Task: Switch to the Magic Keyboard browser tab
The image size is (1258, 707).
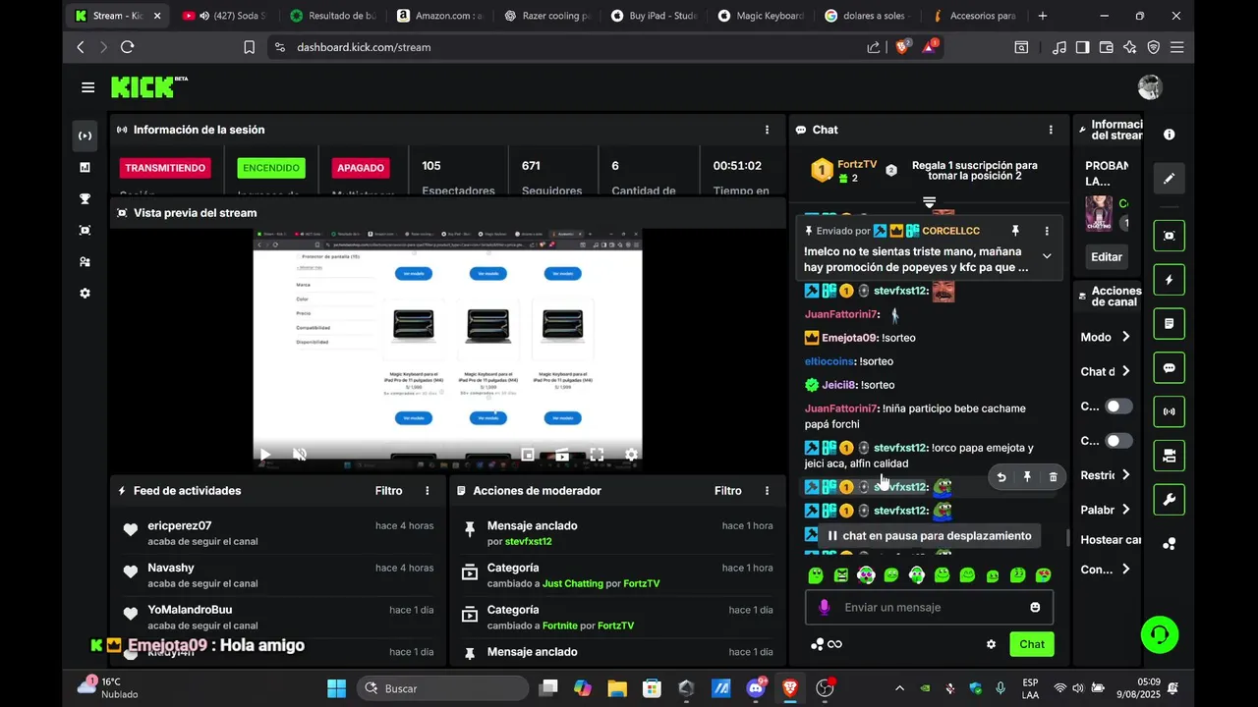Action: (761, 16)
